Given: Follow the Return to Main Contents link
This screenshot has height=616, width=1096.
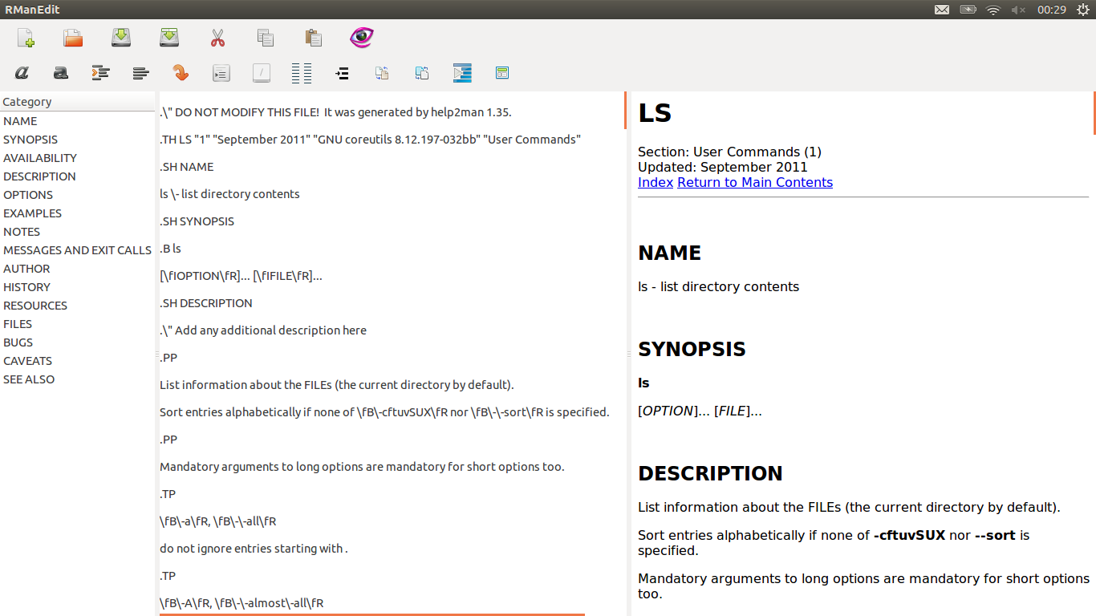Looking at the screenshot, I should click(x=754, y=182).
